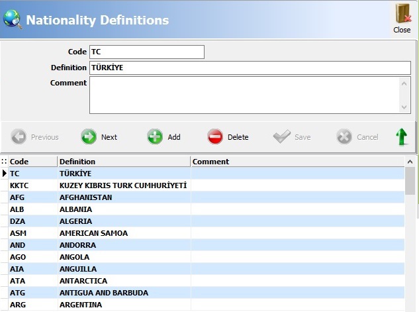The height and width of the screenshot is (312, 419).
Task: Click the gray Cancel X icon
Action: click(344, 136)
